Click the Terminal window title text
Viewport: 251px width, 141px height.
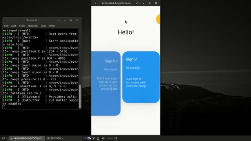tap(33, 20)
